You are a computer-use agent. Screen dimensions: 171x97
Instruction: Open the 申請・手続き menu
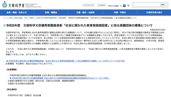tap(120, 12)
